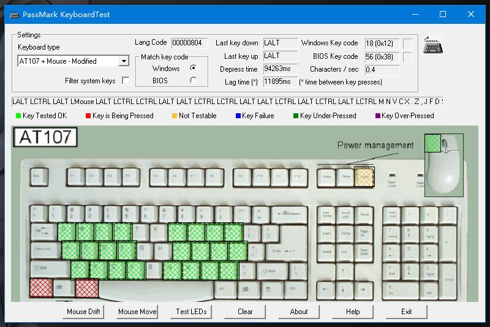Viewport: 490px width, 327px height.
Task: Click the BIOS Key code value field
Action: pyautogui.click(x=382, y=57)
